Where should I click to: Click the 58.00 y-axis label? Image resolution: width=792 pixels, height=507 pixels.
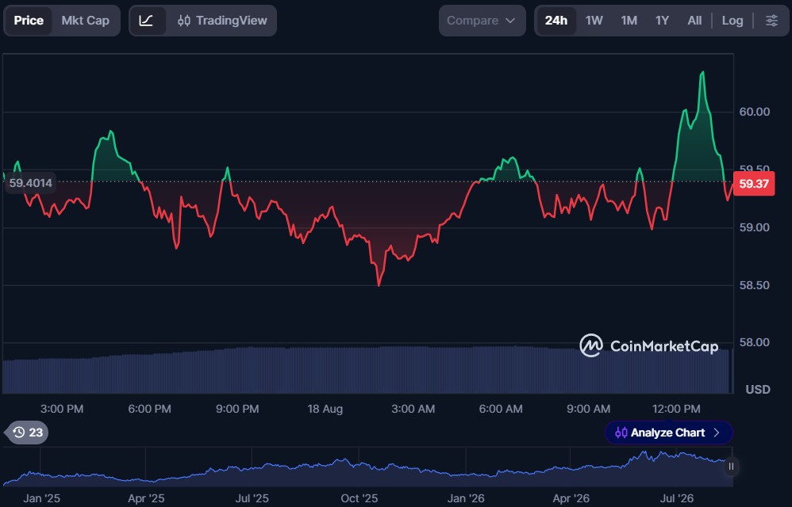tap(755, 343)
